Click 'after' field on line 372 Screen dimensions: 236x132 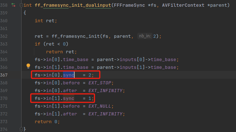(70, 114)
